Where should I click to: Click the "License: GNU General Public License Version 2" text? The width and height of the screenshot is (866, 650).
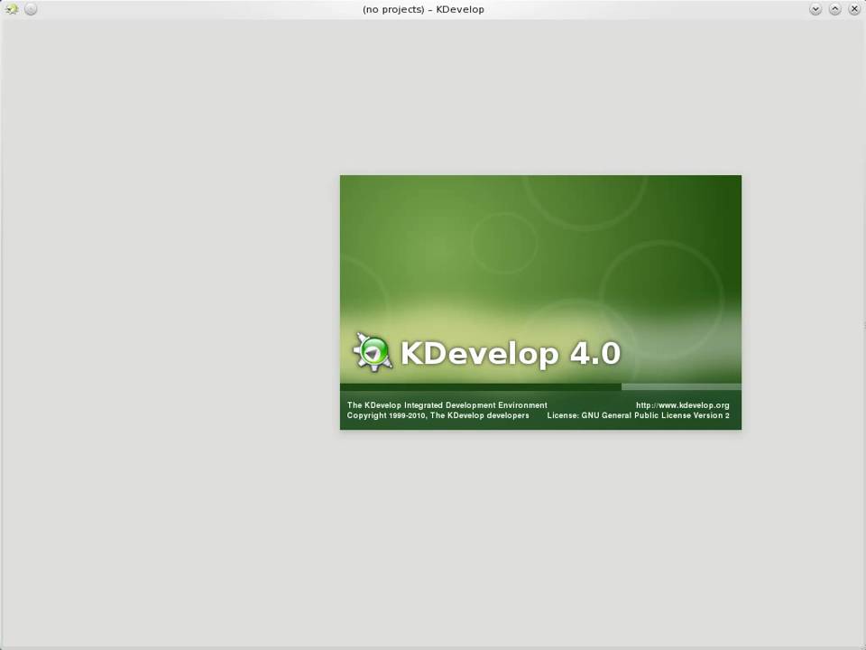638,415
